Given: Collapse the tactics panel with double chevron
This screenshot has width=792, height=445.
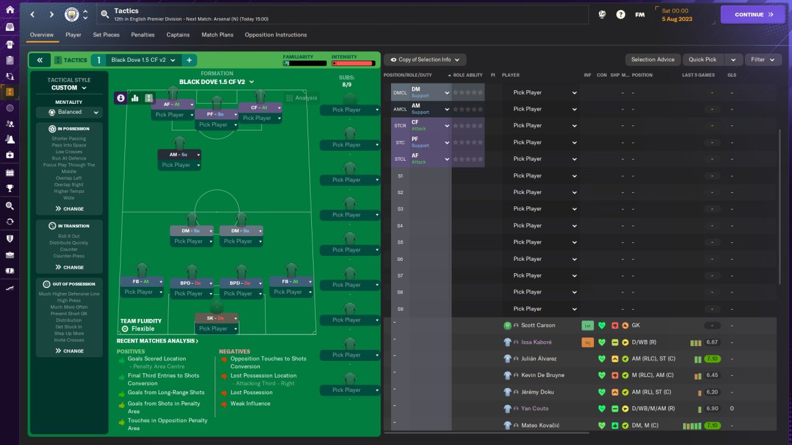Looking at the screenshot, I should click(39, 60).
